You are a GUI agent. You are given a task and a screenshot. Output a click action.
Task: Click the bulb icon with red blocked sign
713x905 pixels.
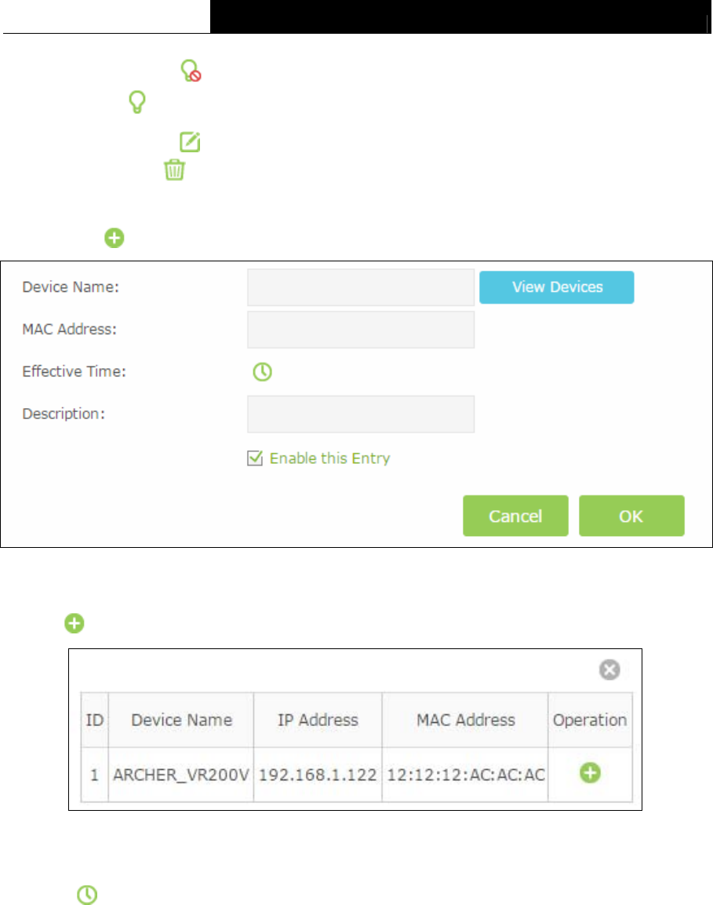[x=191, y=71]
